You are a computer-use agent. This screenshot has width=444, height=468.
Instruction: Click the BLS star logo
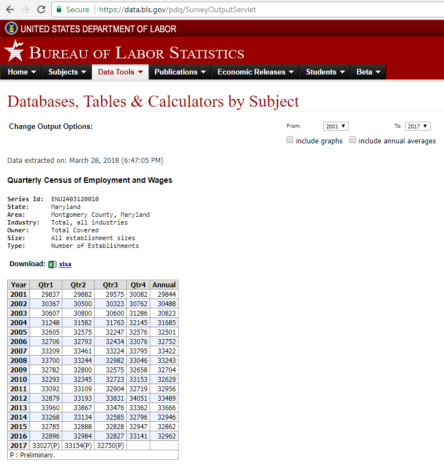pyautogui.click(x=14, y=51)
